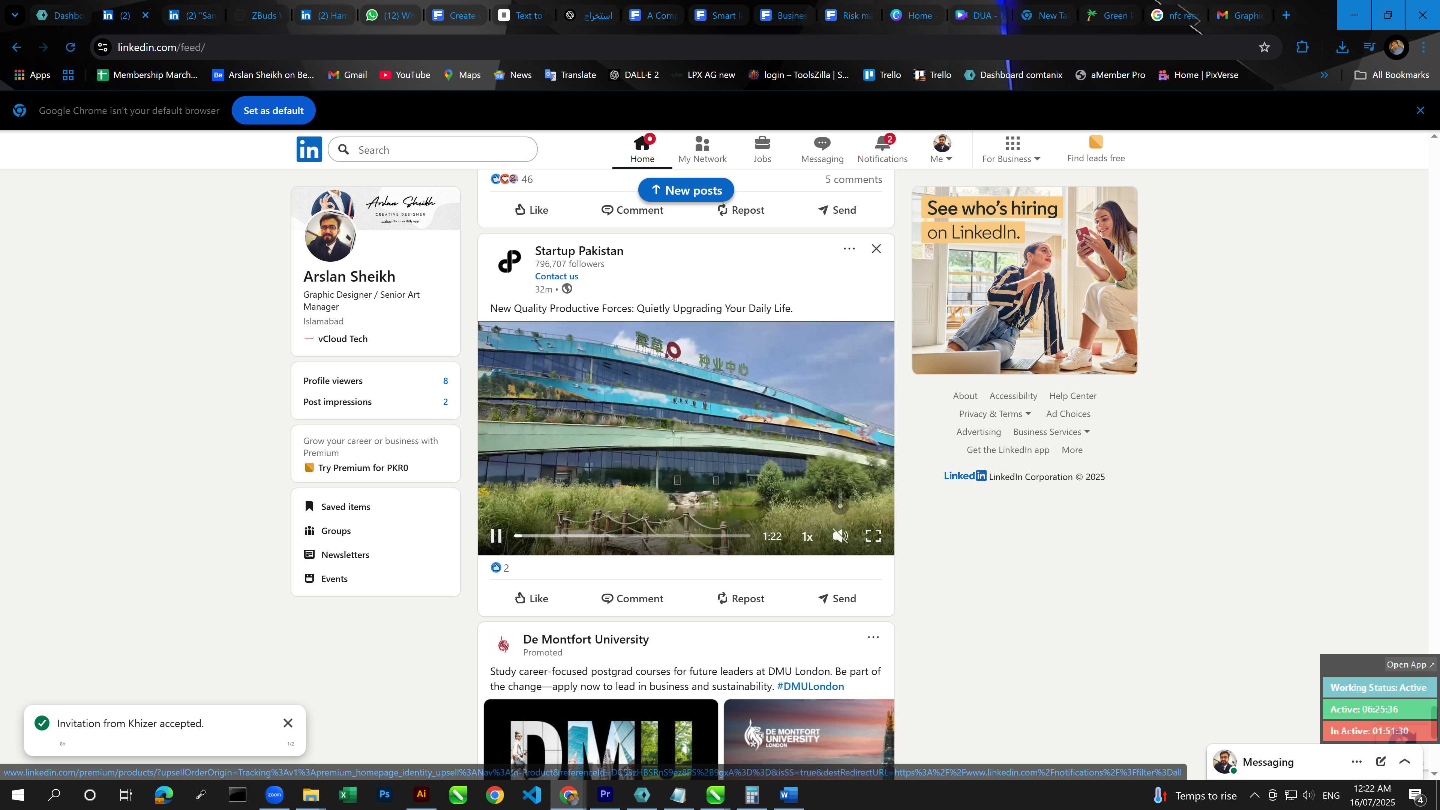
Task: Click the LinkedIn search field
Action: click(x=433, y=149)
